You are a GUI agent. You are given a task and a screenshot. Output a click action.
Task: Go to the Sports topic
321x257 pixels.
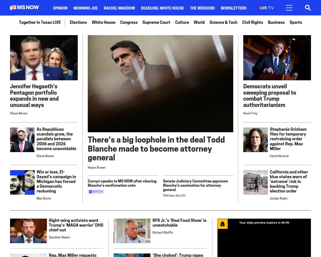[296, 22]
